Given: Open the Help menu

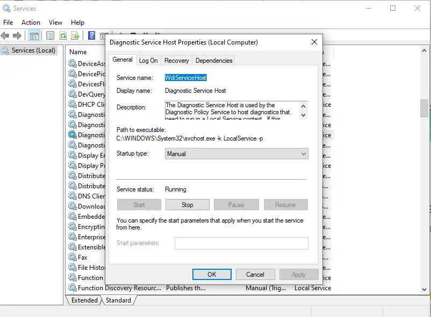Looking at the screenshot, I should click(x=77, y=23).
